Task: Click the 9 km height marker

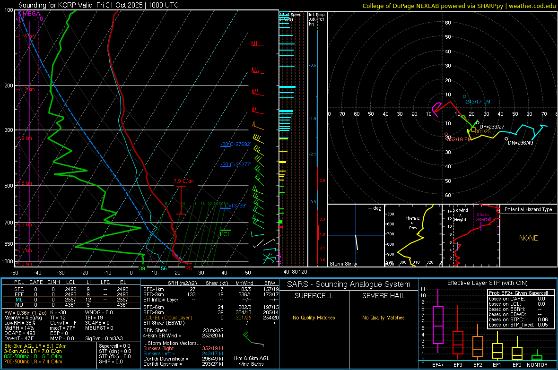Action: click(26, 138)
